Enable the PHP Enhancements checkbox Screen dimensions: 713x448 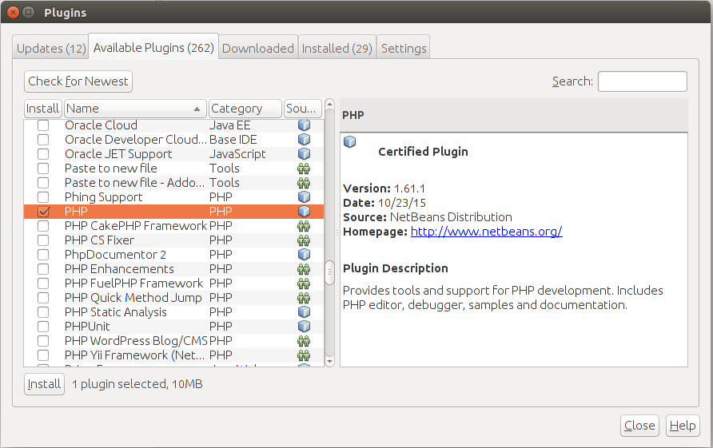click(43, 269)
